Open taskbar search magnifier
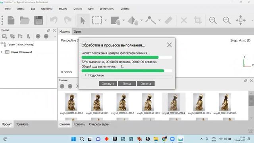Image resolution: width=254 pixels, height=143 pixels. tap(82, 139)
